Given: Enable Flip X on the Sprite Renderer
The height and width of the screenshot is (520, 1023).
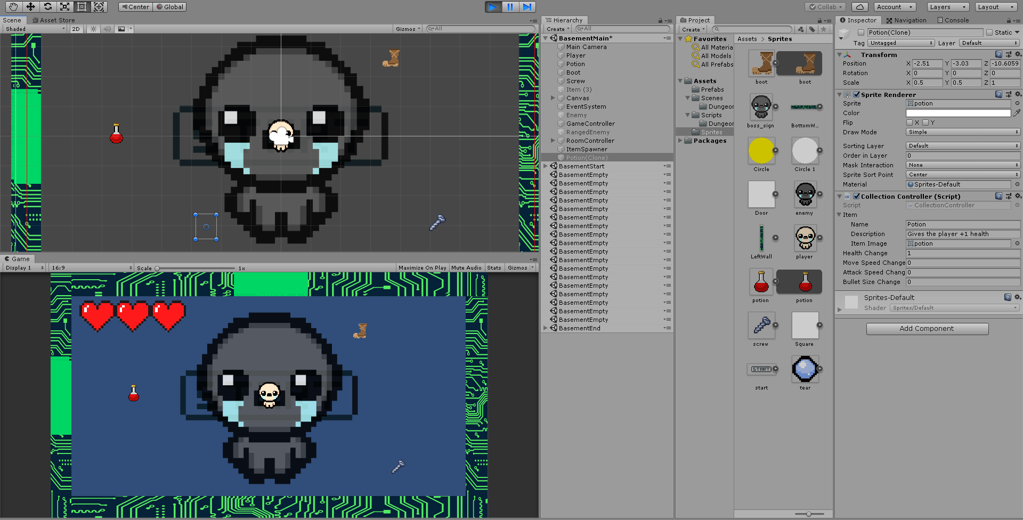Looking at the screenshot, I should pos(910,123).
